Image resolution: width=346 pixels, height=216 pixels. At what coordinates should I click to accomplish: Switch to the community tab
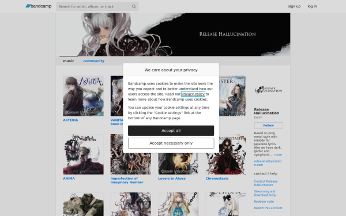point(93,61)
